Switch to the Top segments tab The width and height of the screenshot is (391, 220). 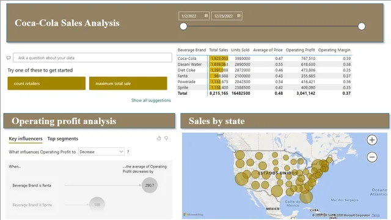coord(62,139)
